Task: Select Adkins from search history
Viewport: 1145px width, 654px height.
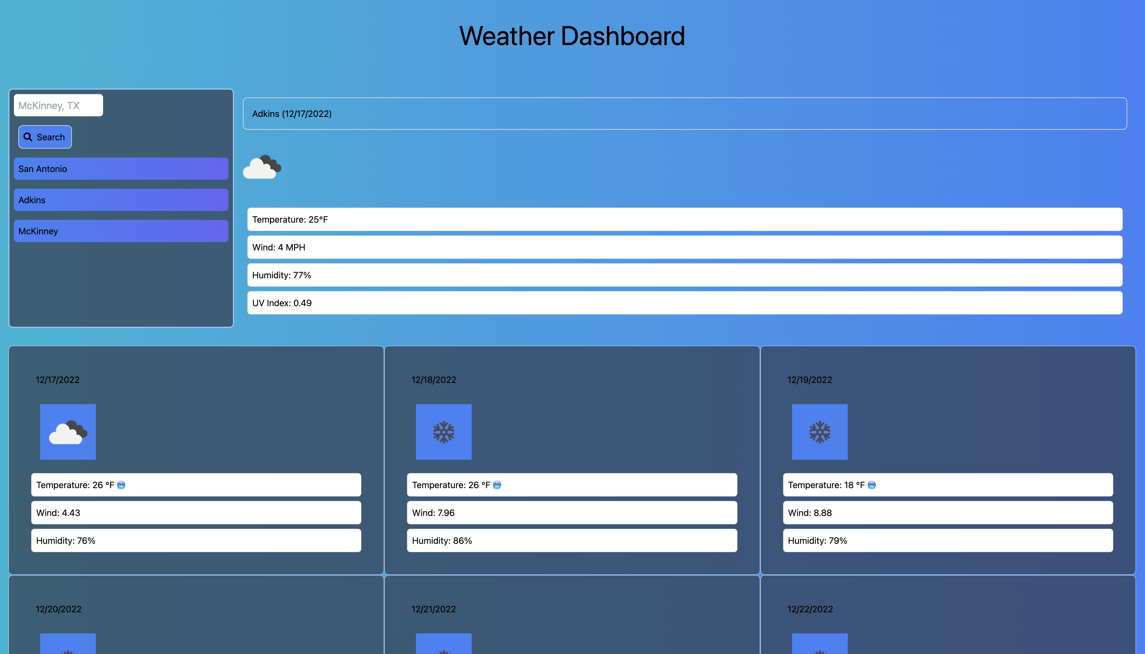Action: (x=121, y=200)
